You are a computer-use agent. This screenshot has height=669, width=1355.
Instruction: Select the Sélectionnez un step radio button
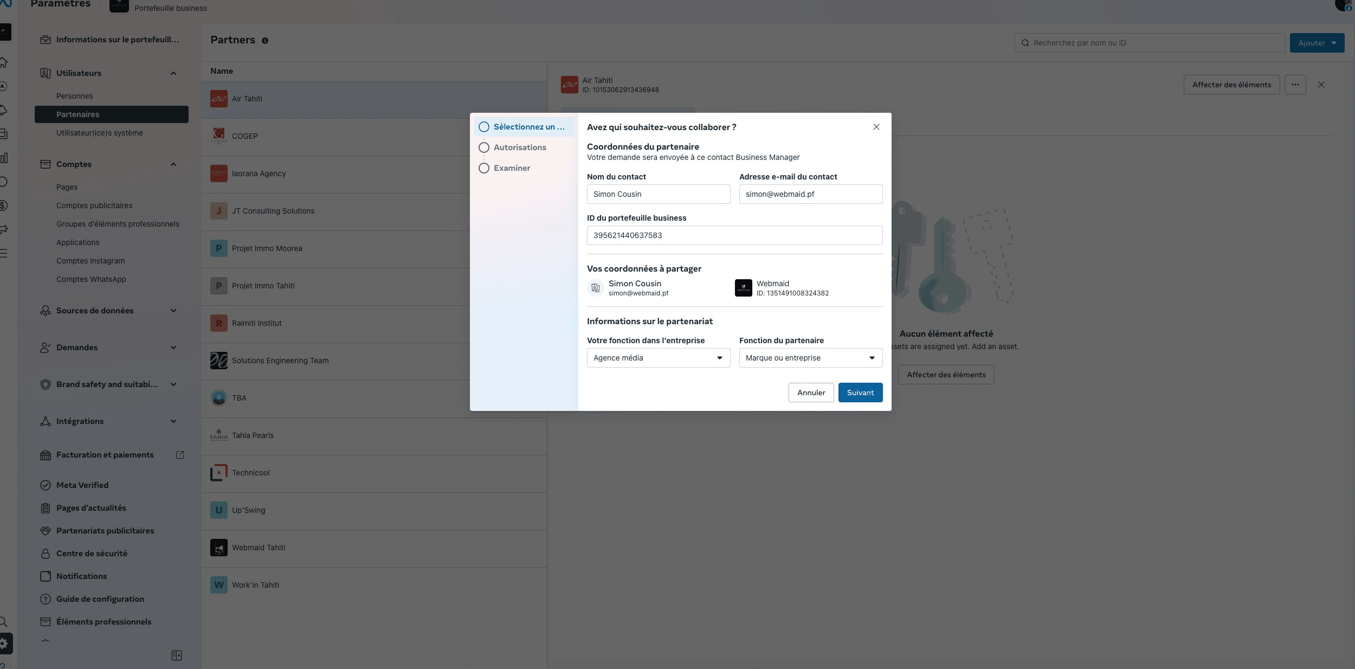pos(484,126)
